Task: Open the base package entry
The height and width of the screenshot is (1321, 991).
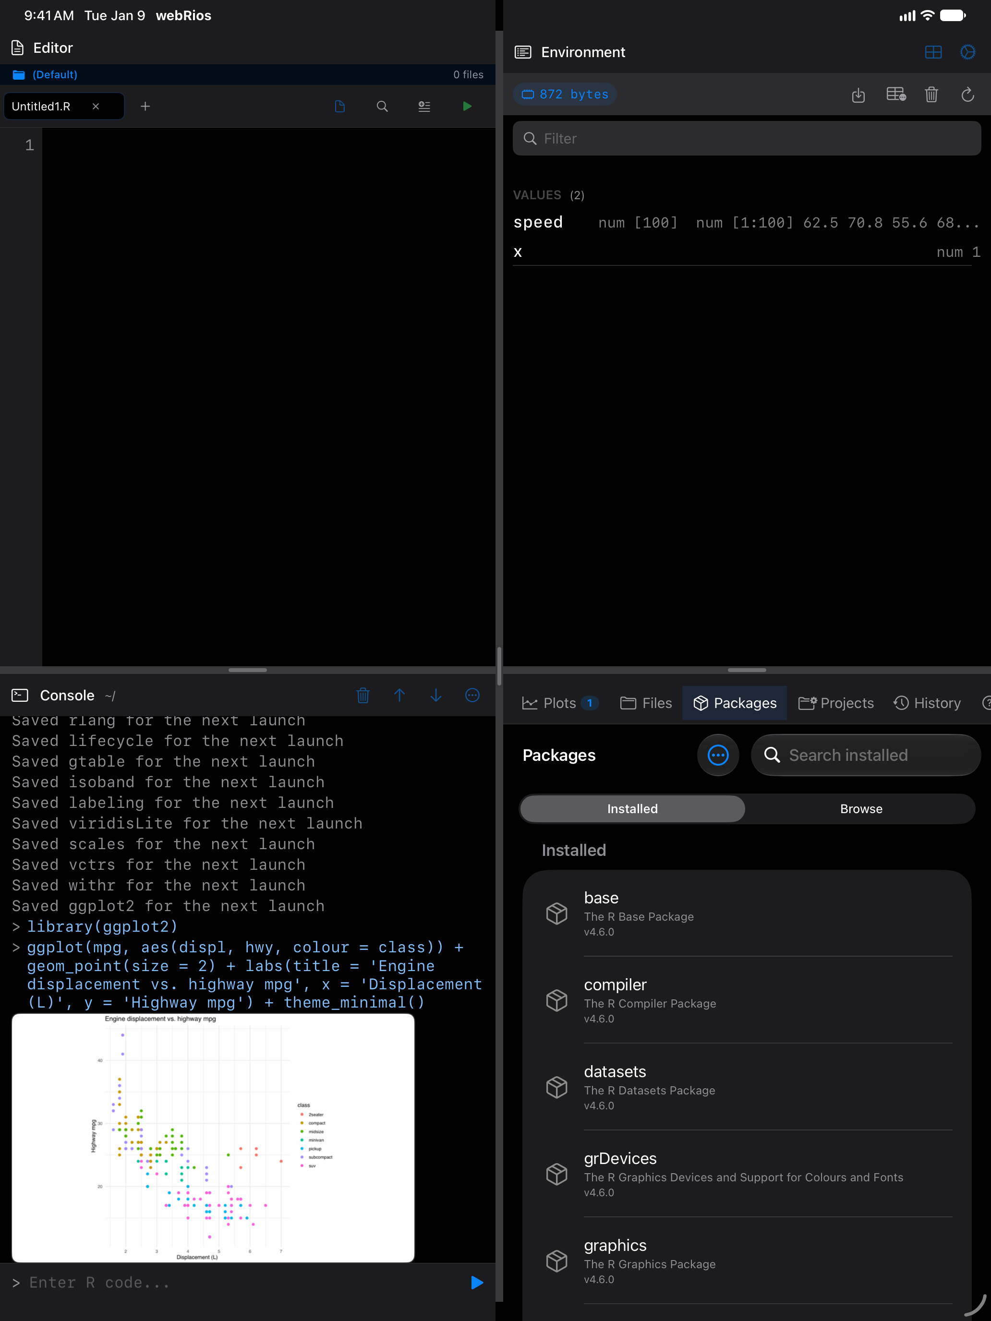Action: pyautogui.click(x=747, y=914)
